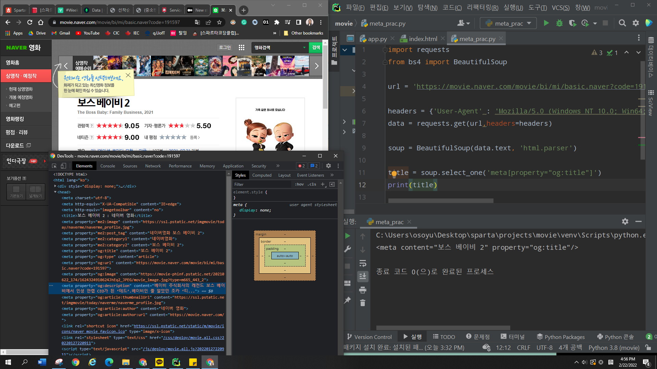Open Chrome extensions puzzle icon
Viewport: 657px width, 369px height.
[x=277, y=22]
